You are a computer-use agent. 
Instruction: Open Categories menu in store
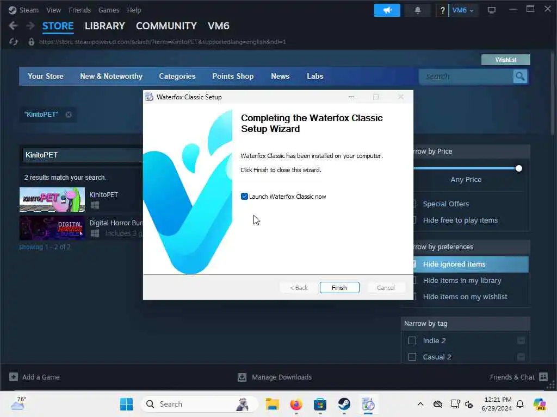(177, 76)
